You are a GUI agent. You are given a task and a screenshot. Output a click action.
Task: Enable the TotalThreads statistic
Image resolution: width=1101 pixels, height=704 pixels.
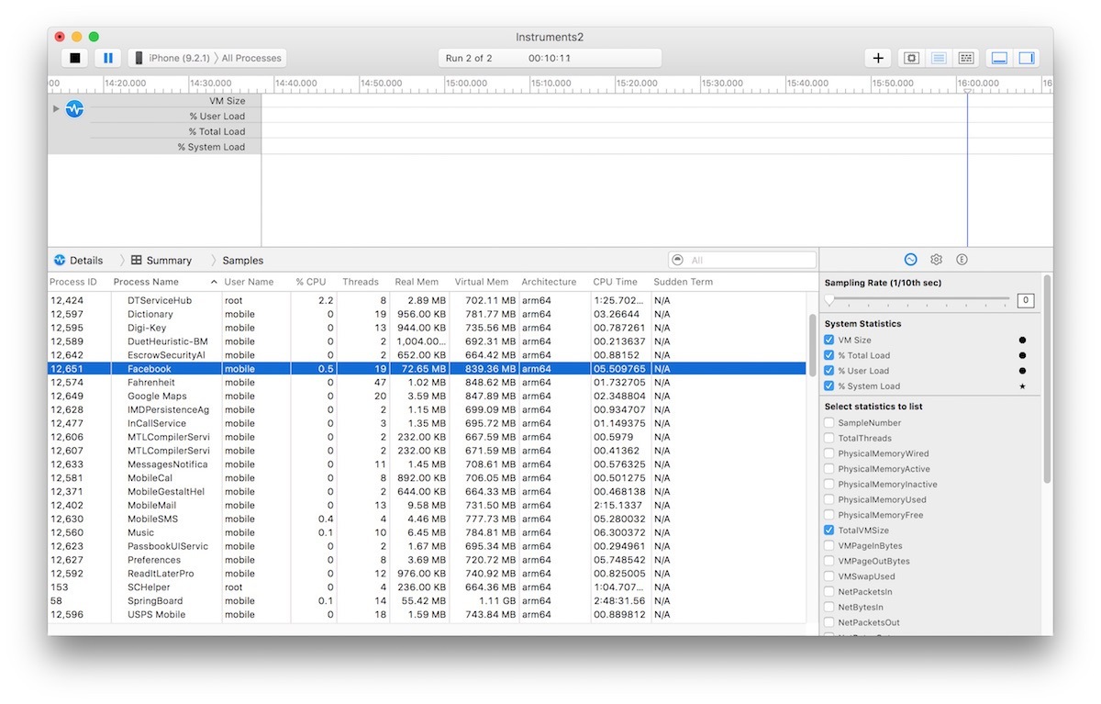point(829,438)
